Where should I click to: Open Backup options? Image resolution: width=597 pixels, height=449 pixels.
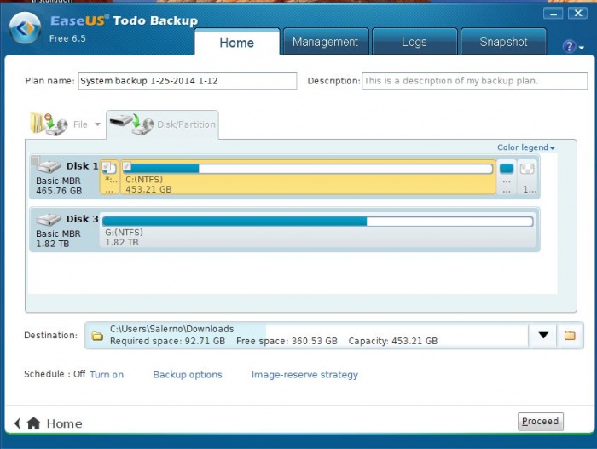(188, 375)
